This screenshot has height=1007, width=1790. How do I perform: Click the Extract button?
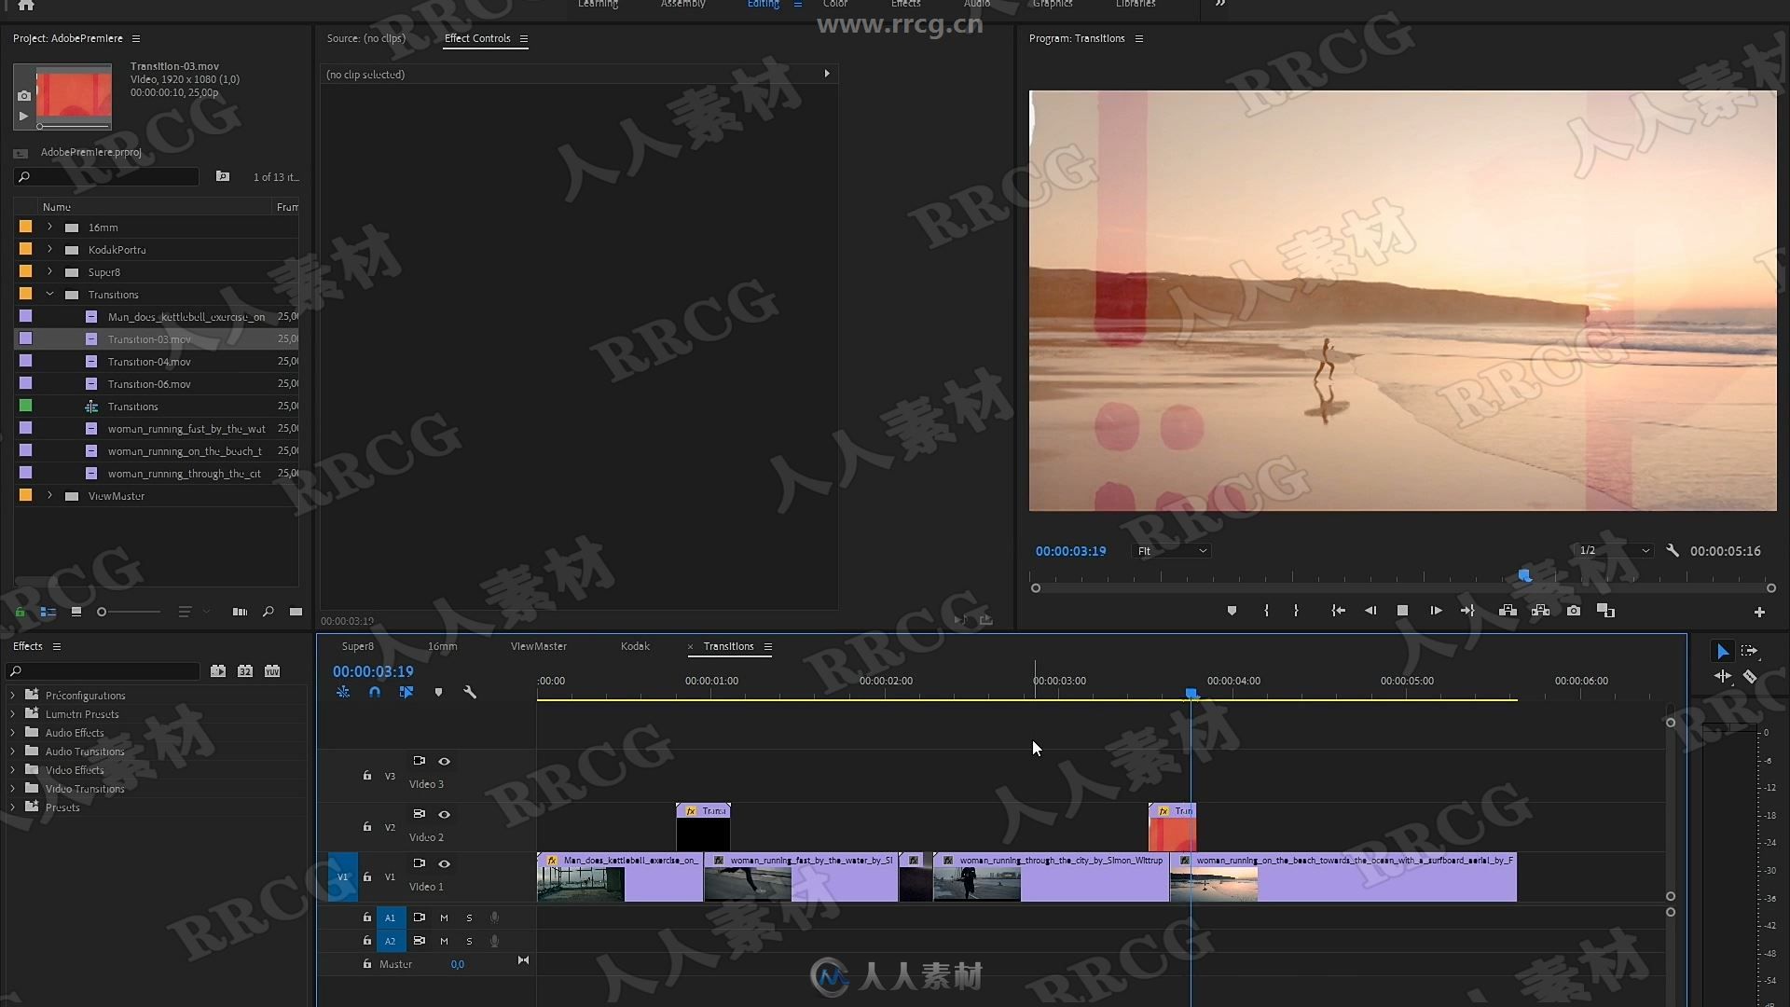(1541, 611)
